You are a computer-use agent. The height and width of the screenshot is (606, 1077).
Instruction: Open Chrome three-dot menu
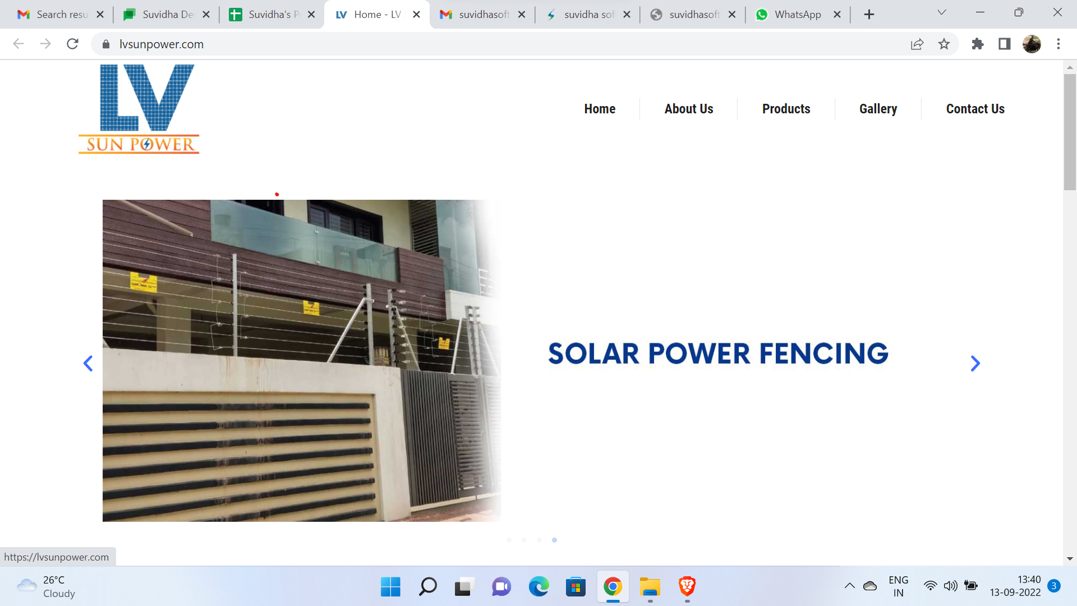(1058, 44)
